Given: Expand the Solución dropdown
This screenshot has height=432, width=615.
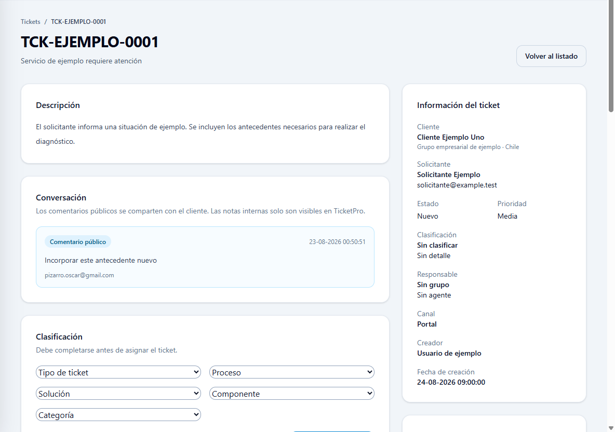Looking at the screenshot, I should (x=118, y=393).
